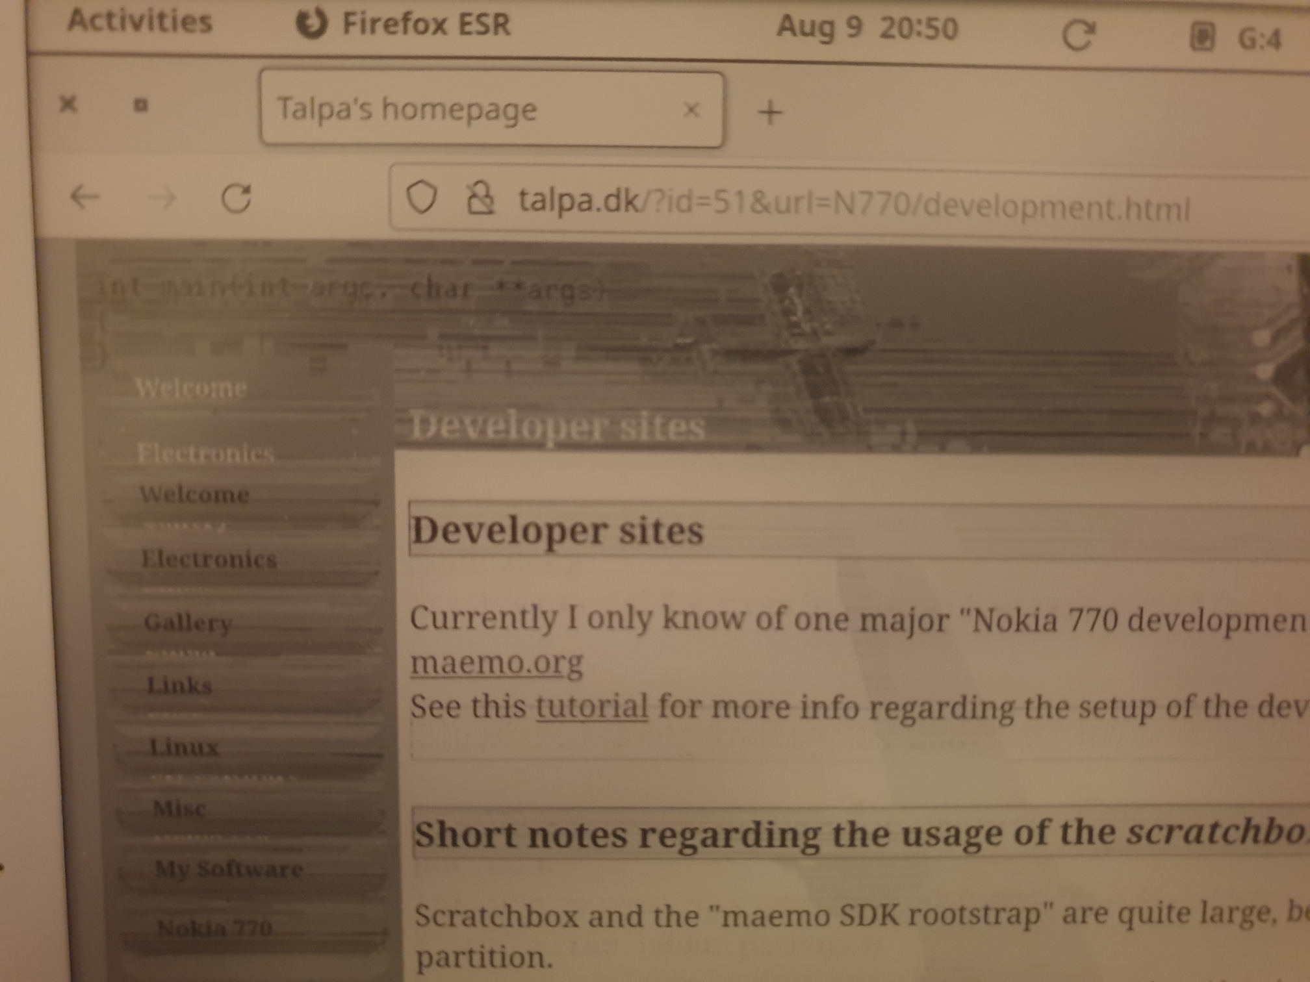Click the window maximize square button
The image size is (1310, 982).
[x=141, y=105]
